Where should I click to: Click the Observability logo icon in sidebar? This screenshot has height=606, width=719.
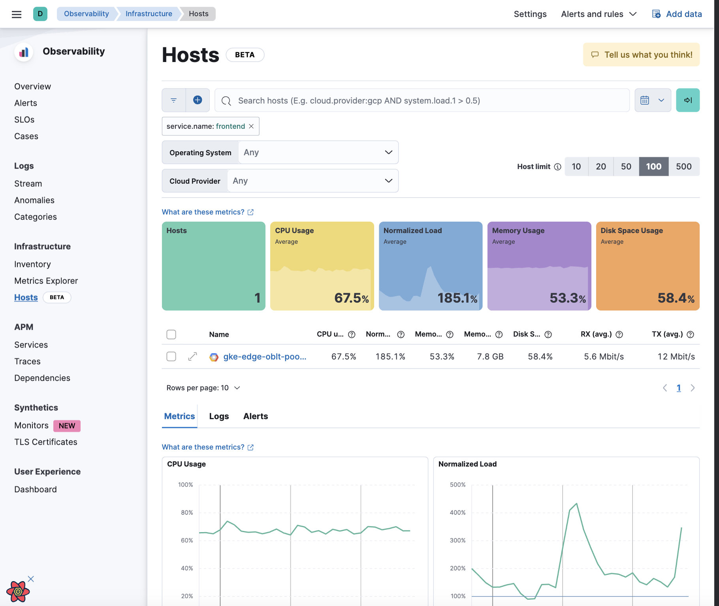(x=24, y=52)
